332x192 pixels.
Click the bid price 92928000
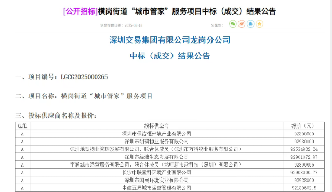pyautogui.click(x=304, y=181)
